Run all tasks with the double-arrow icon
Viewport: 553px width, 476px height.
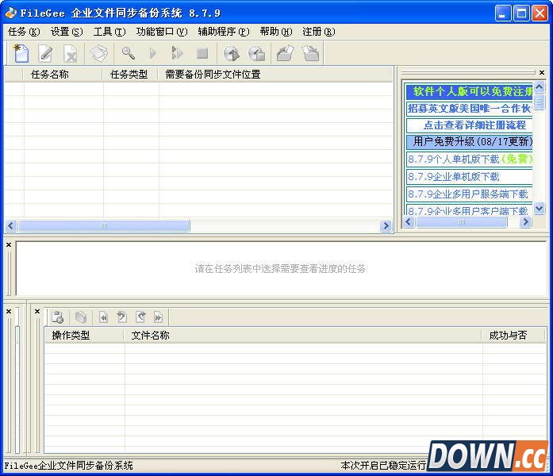click(177, 53)
